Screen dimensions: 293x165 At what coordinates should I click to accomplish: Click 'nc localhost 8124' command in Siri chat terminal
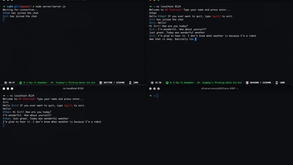(22, 96)
